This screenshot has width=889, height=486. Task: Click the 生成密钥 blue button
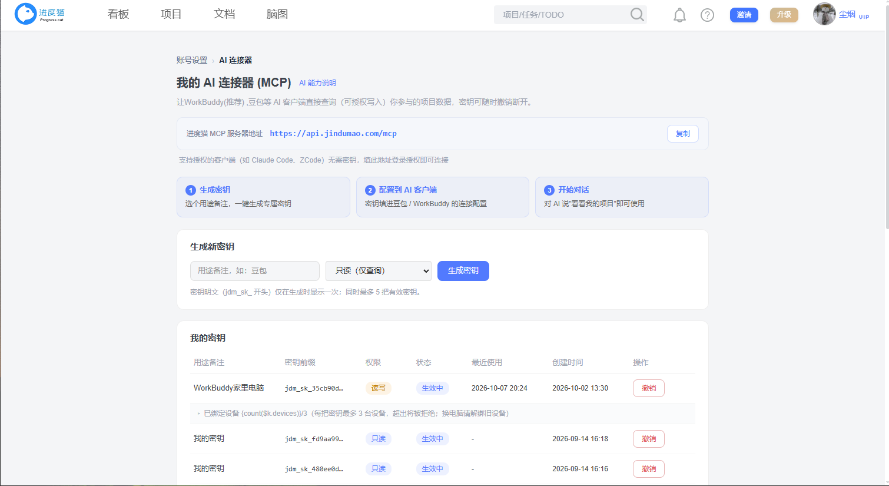pos(463,271)
